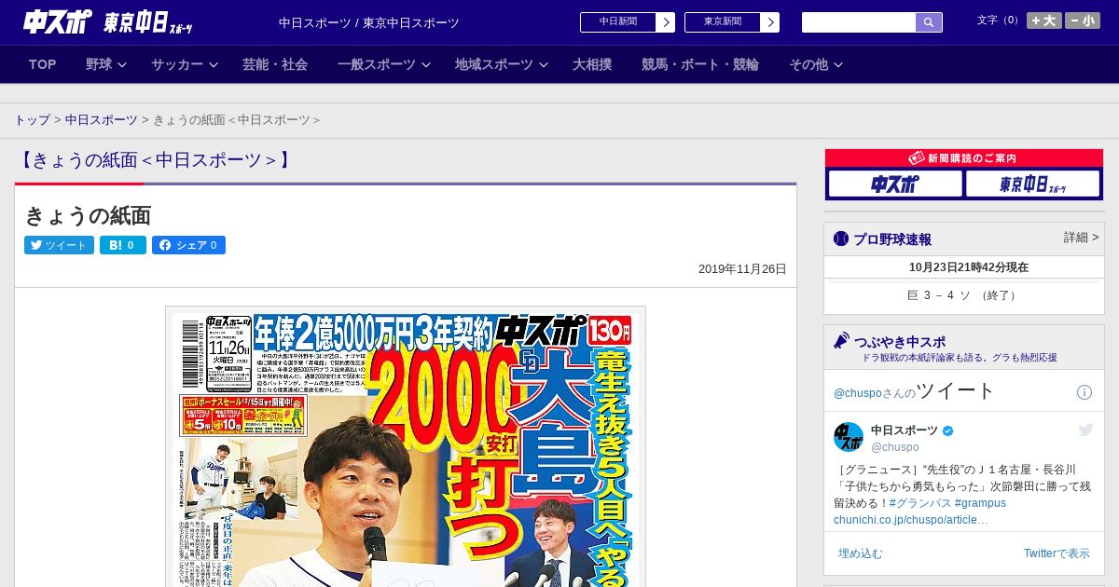1119x587 pixels.
Task: Open the 芸能・社会 menu item
Action: [x=275, y=64]
